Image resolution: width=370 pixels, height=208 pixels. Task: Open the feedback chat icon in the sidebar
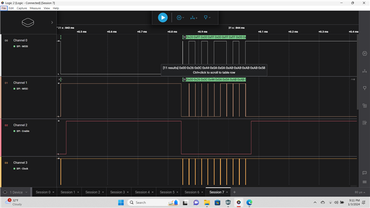point(365,173)
